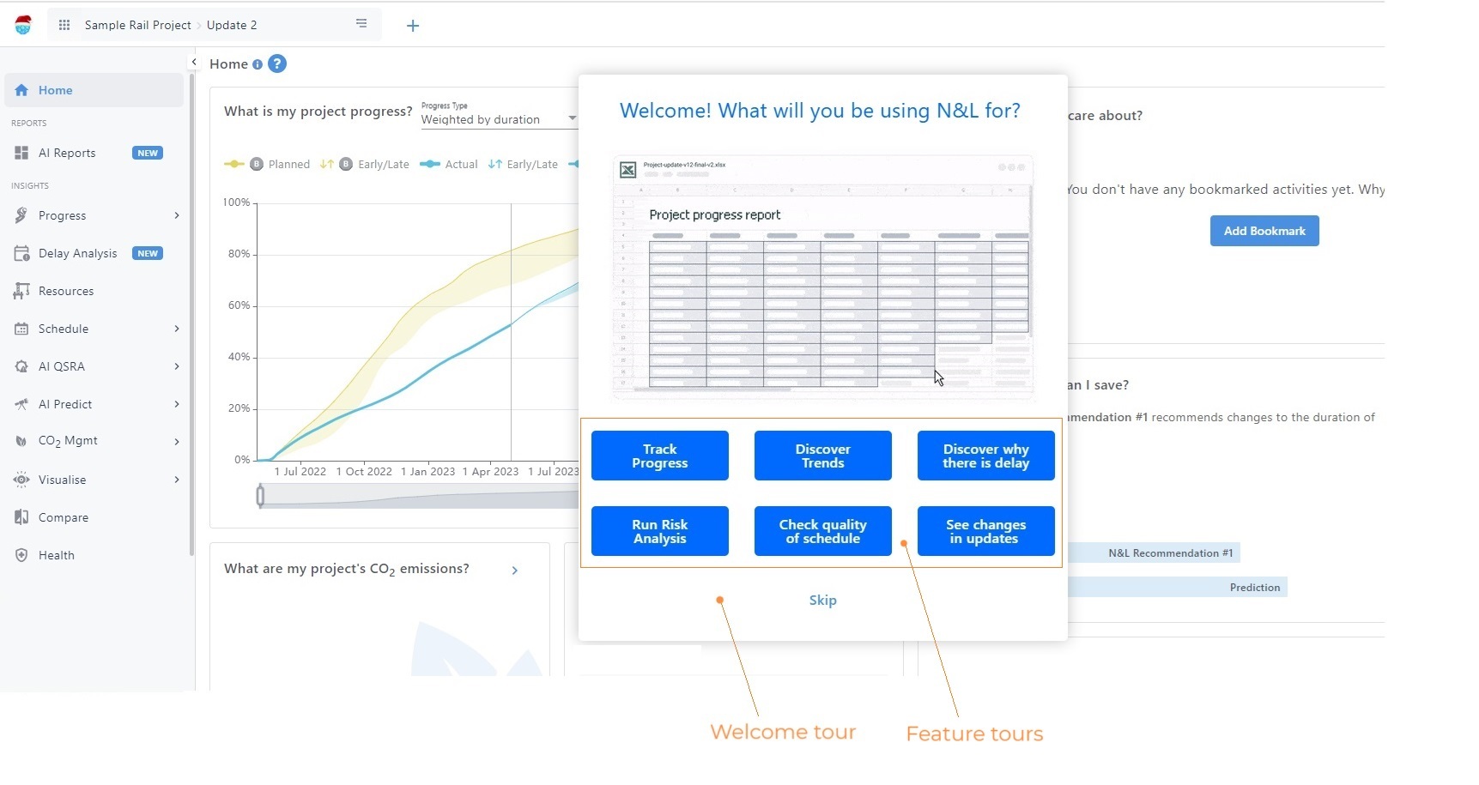
Task: Click the info icon next to Home
Action: [258, 64]
